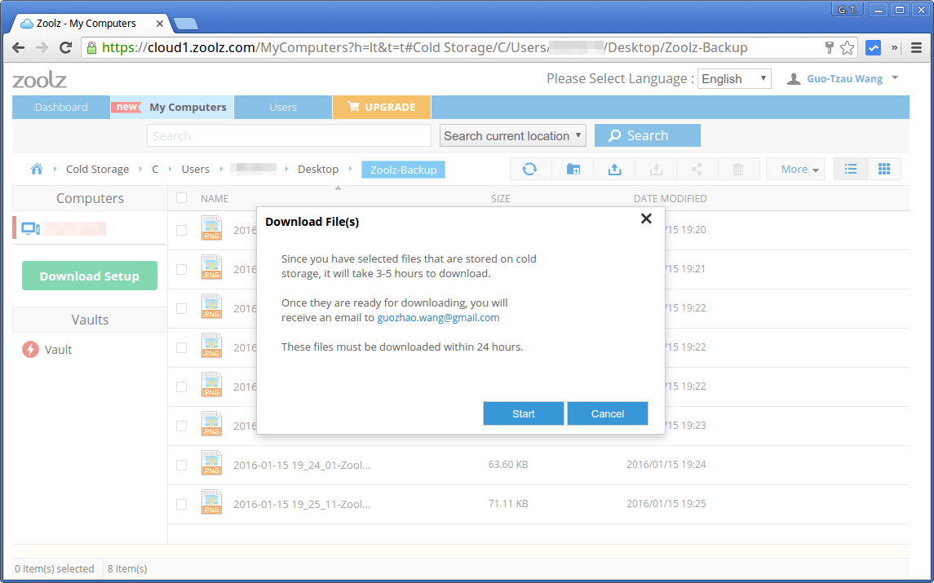
Task: Create a new folder
Action: [572, 169]
